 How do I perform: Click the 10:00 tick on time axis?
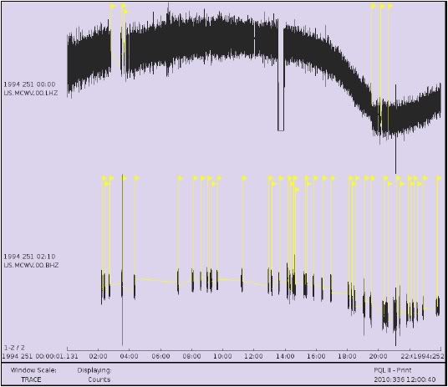pos(222,356)
